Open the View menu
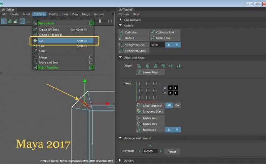The image size is (266, 164). coord(75,14)
